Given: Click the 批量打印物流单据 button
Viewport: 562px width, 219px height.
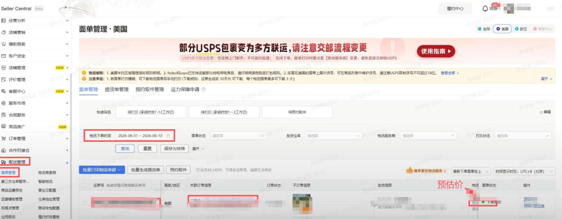Looking at the screenshot, I should 102,170.
